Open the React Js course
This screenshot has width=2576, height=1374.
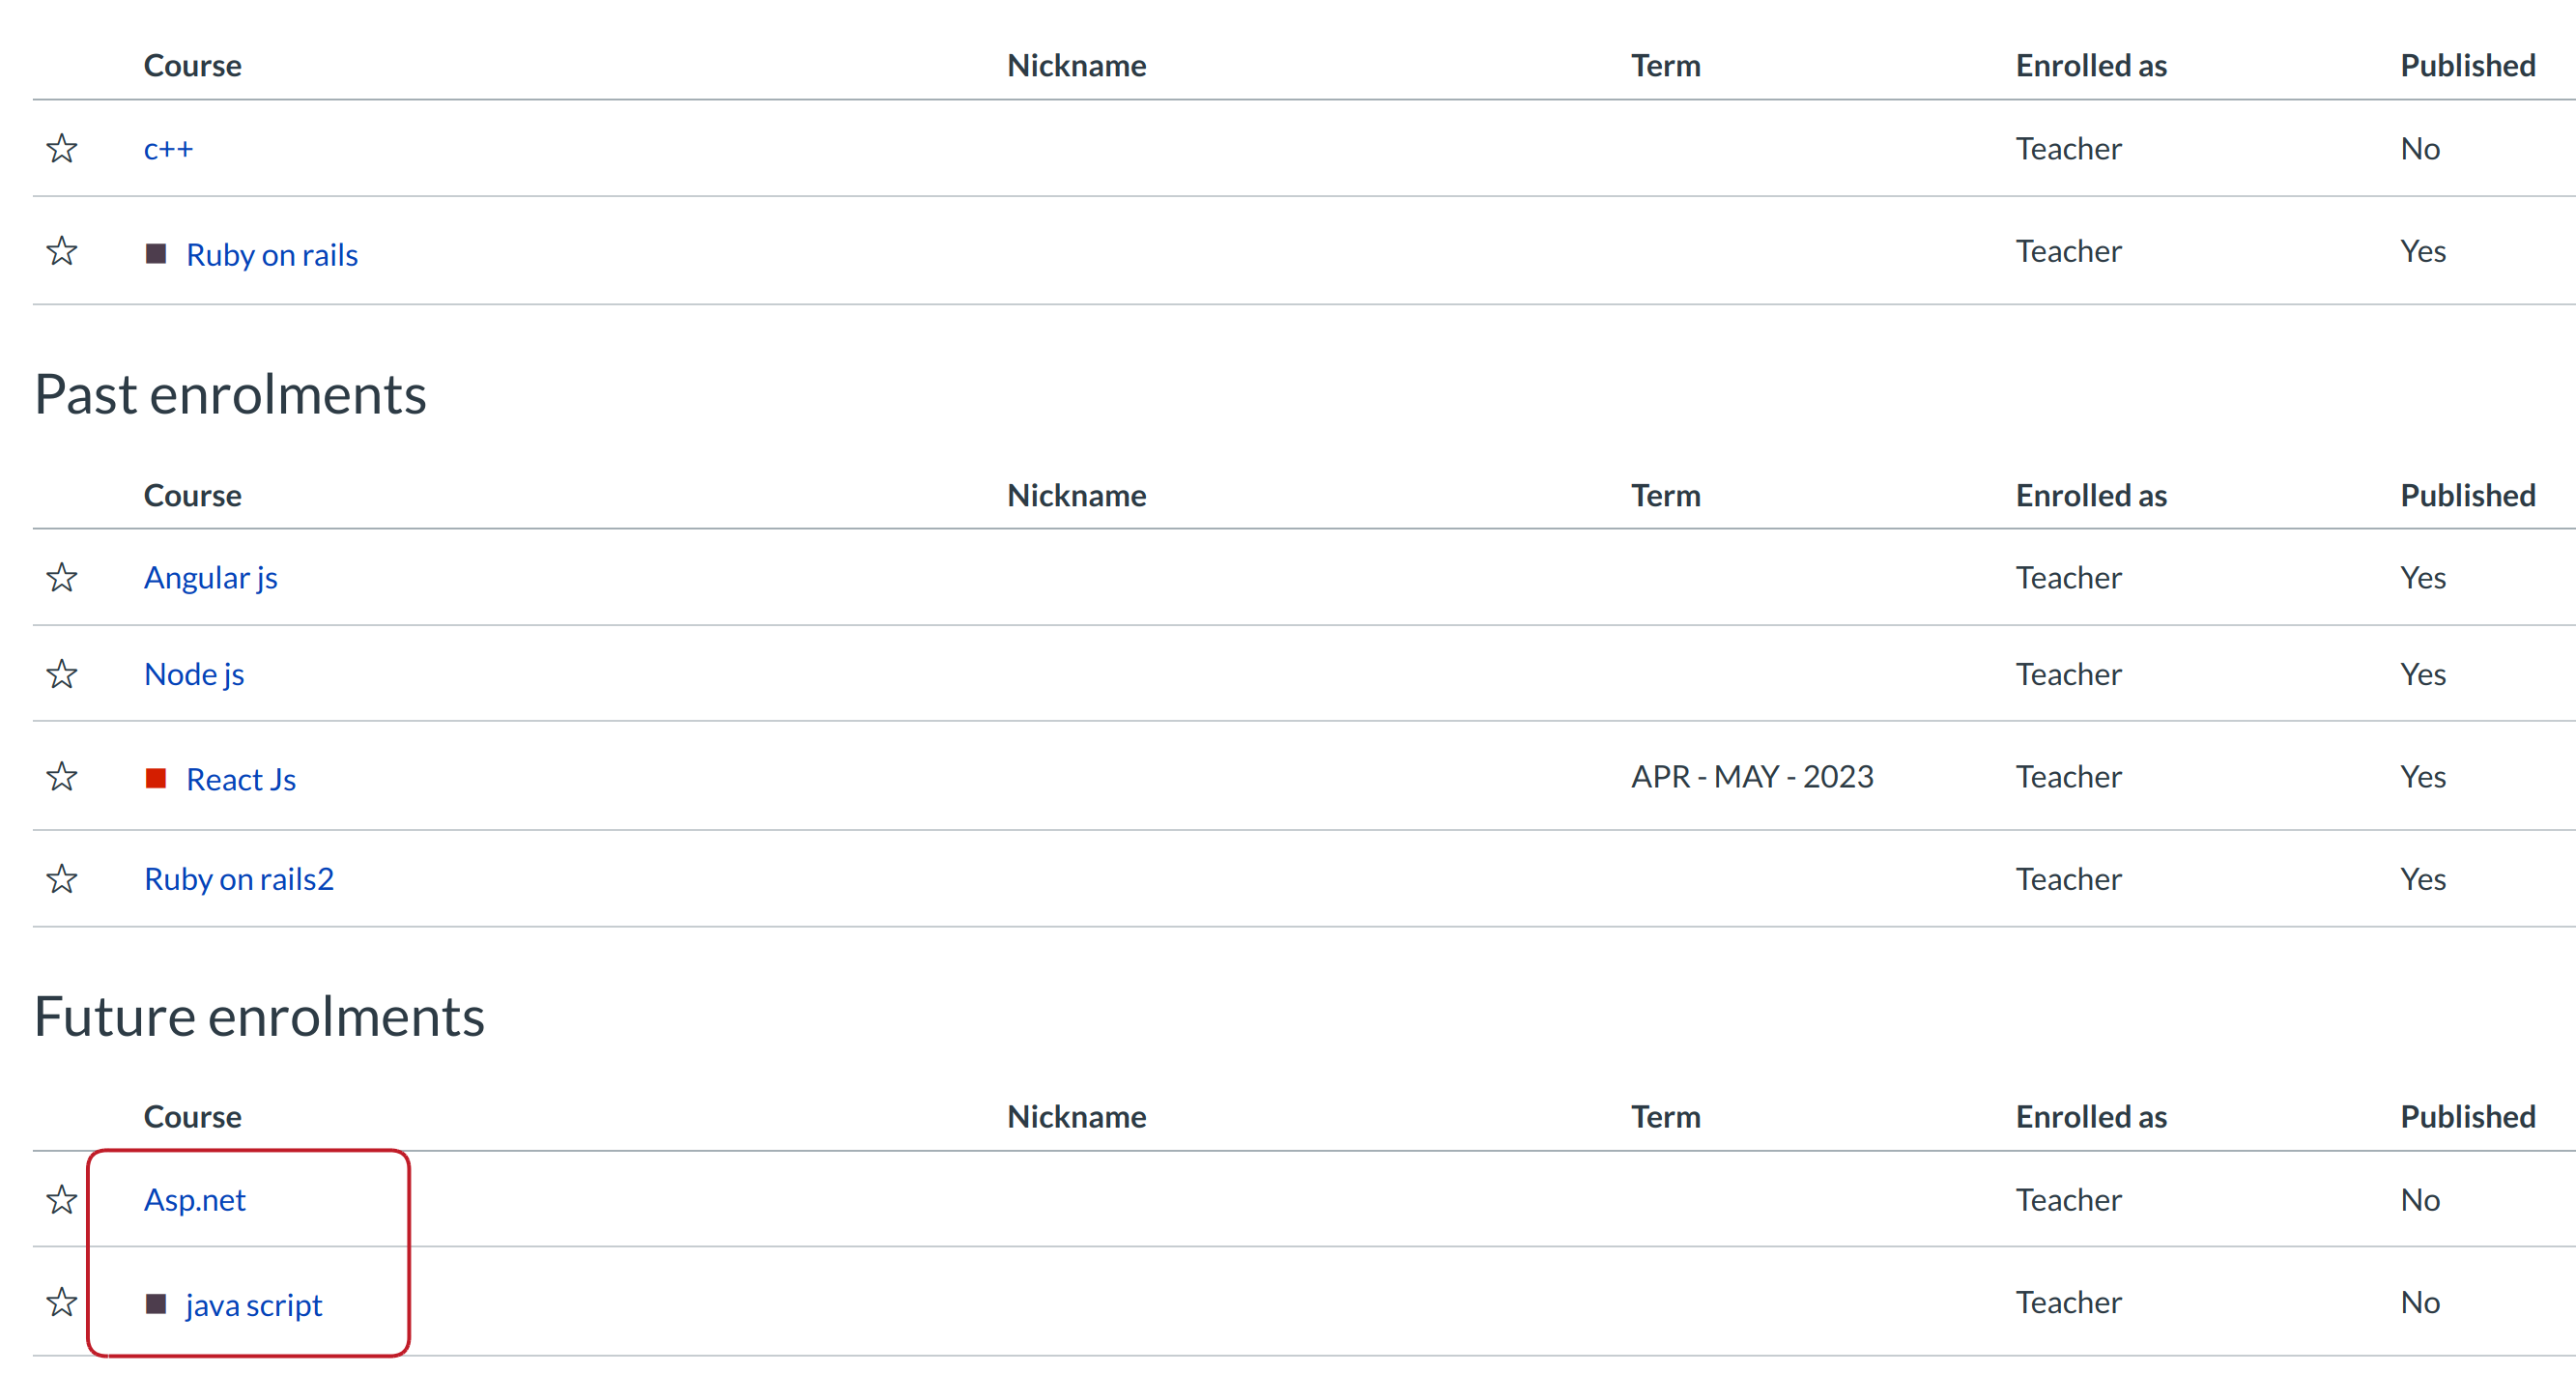240,780
